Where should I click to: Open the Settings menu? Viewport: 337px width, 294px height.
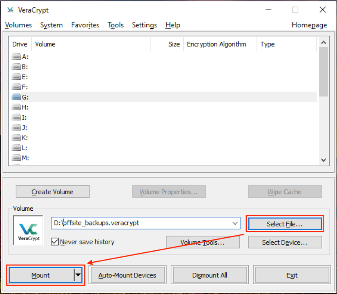144,25
